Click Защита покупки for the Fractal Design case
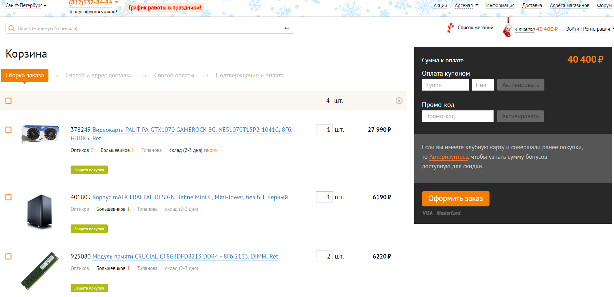The image size is (614, 297). (x=89, y=229)
